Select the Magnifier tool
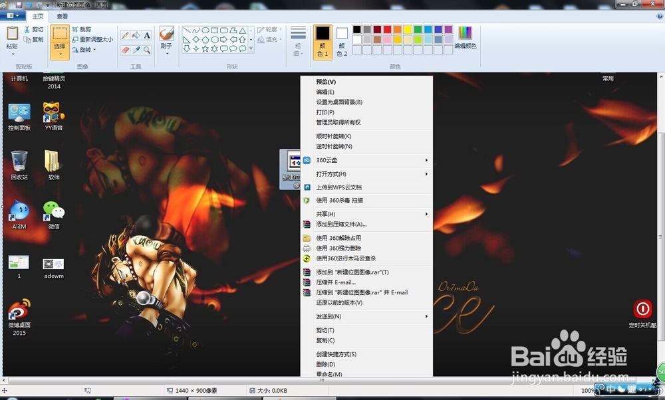This screenshot has width=665, height=400. pos(147,50)
